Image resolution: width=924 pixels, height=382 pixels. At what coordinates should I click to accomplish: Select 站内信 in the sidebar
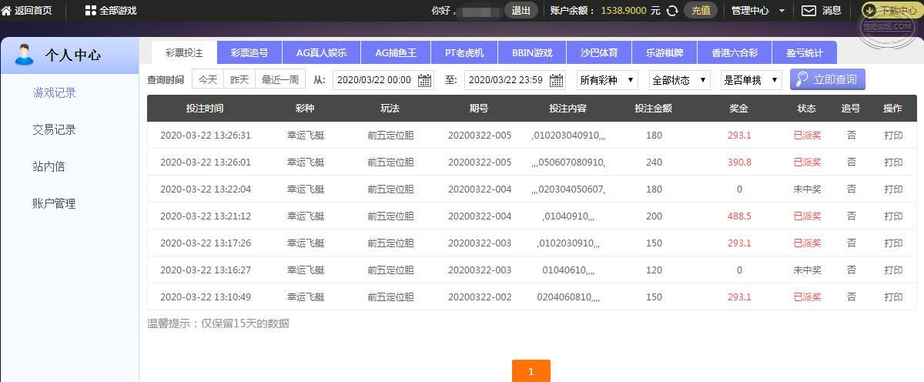49,166
